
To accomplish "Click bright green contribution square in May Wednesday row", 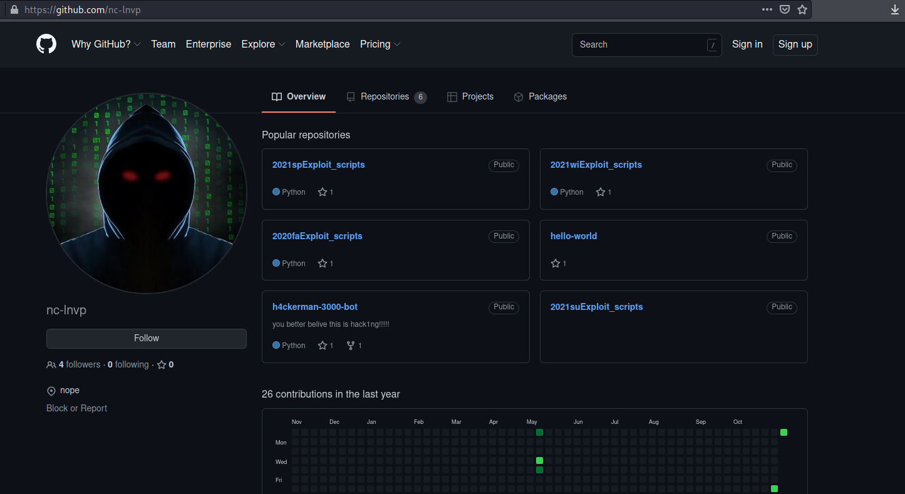I will click(x=540, y=461).
